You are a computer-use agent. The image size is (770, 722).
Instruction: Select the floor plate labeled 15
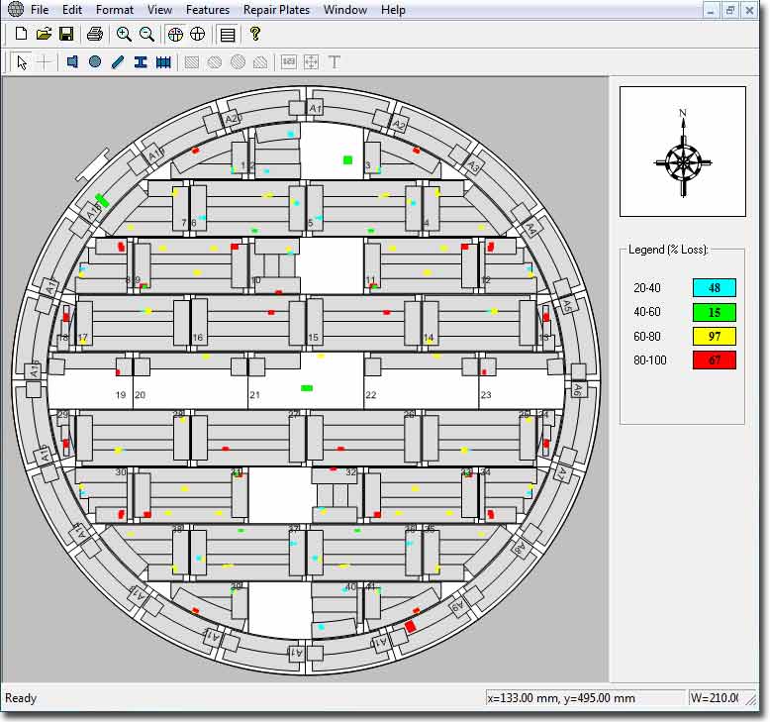click(x=363, y=323)
